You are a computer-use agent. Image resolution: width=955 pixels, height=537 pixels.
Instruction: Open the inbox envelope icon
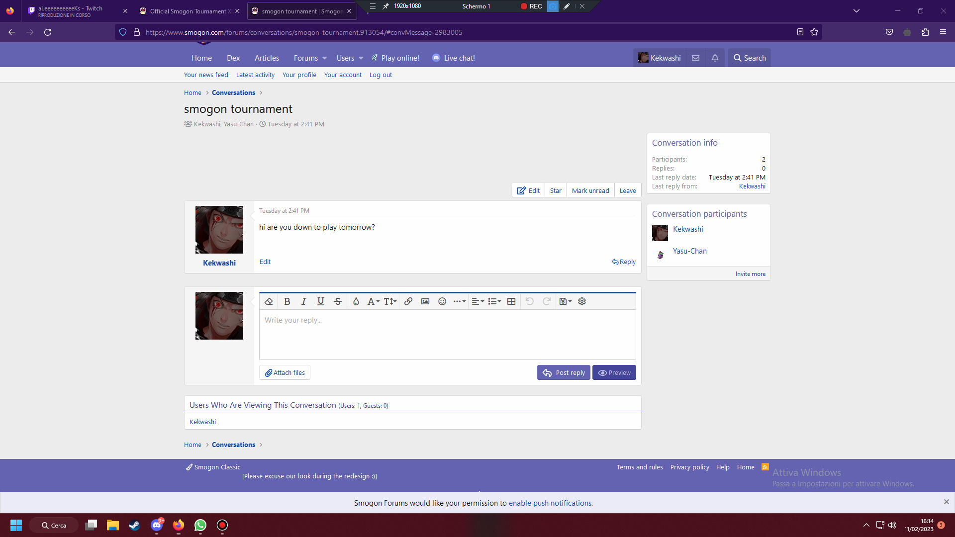tap(695, 58)
